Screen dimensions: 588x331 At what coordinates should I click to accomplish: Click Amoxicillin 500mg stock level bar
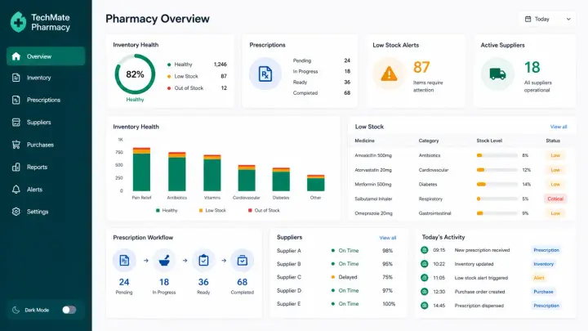click(x=497, y=155)
